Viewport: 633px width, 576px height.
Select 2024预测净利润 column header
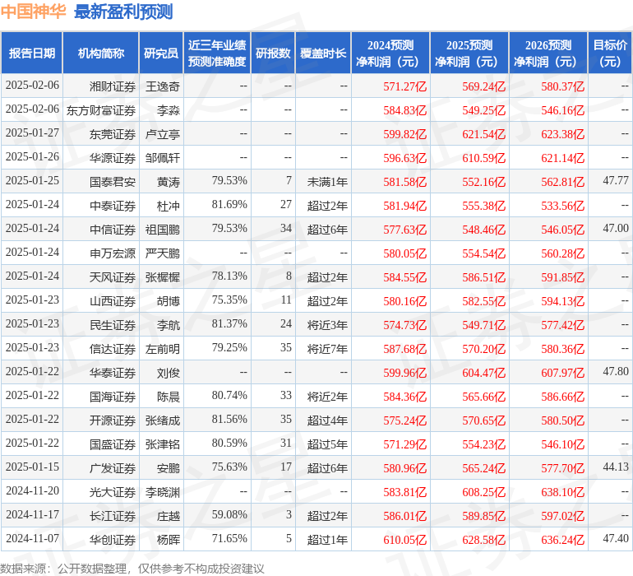(390, 53)
